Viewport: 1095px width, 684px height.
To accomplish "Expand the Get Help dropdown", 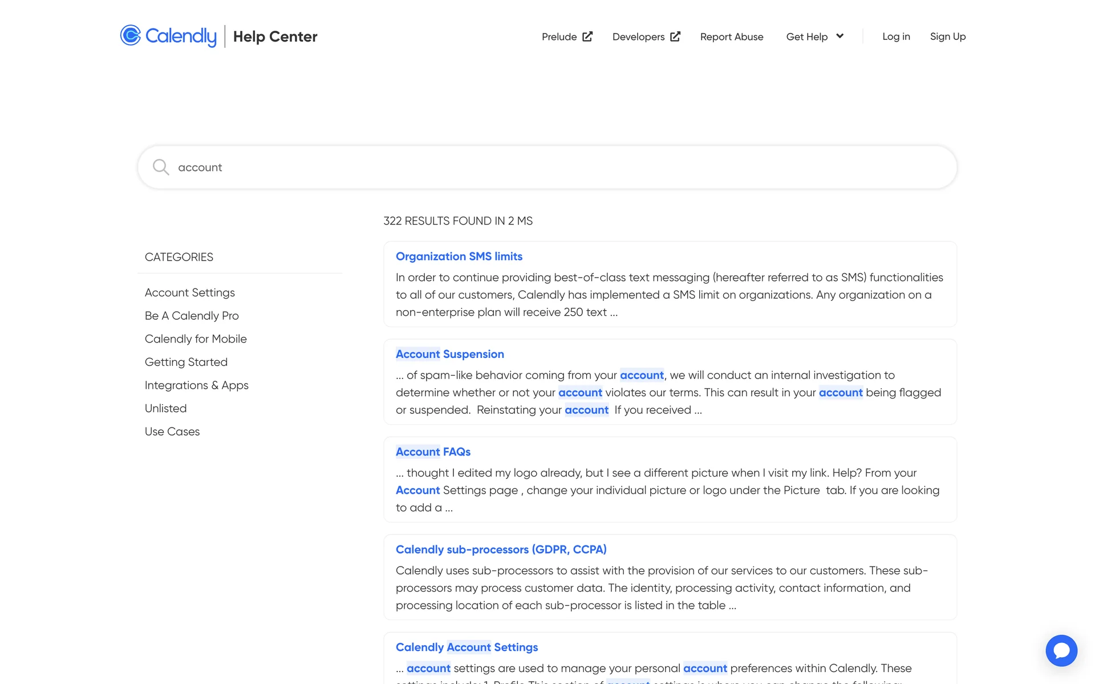I will [814, 36].
